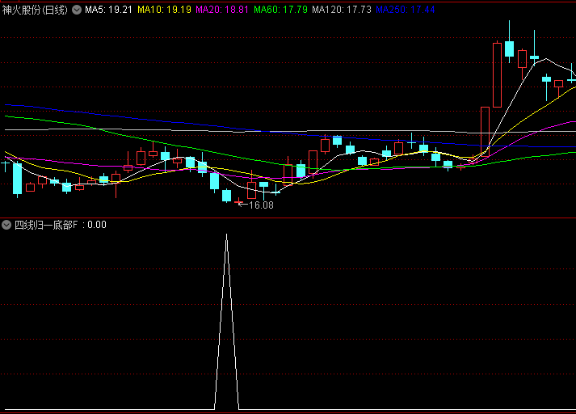Expand the 四线归一底部 indicator menu arrow
The image size is (576, 414).
pyautogui.click(x=6, y=225)
